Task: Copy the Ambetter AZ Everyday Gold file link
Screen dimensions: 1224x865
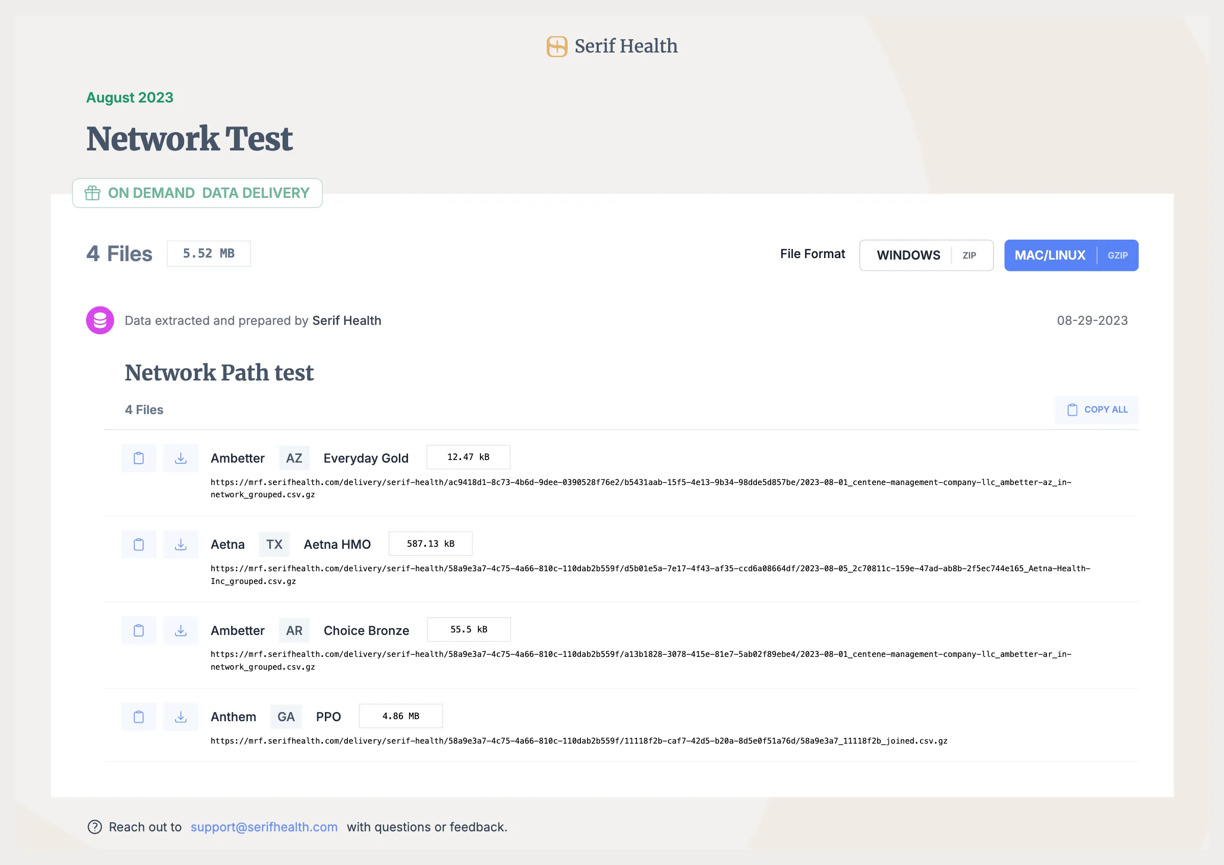Action: coord(139,458)
